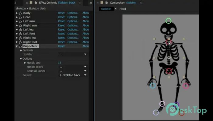Open Options for Body effect
This screenshot has height=121, width=213.
pos(73,13)
